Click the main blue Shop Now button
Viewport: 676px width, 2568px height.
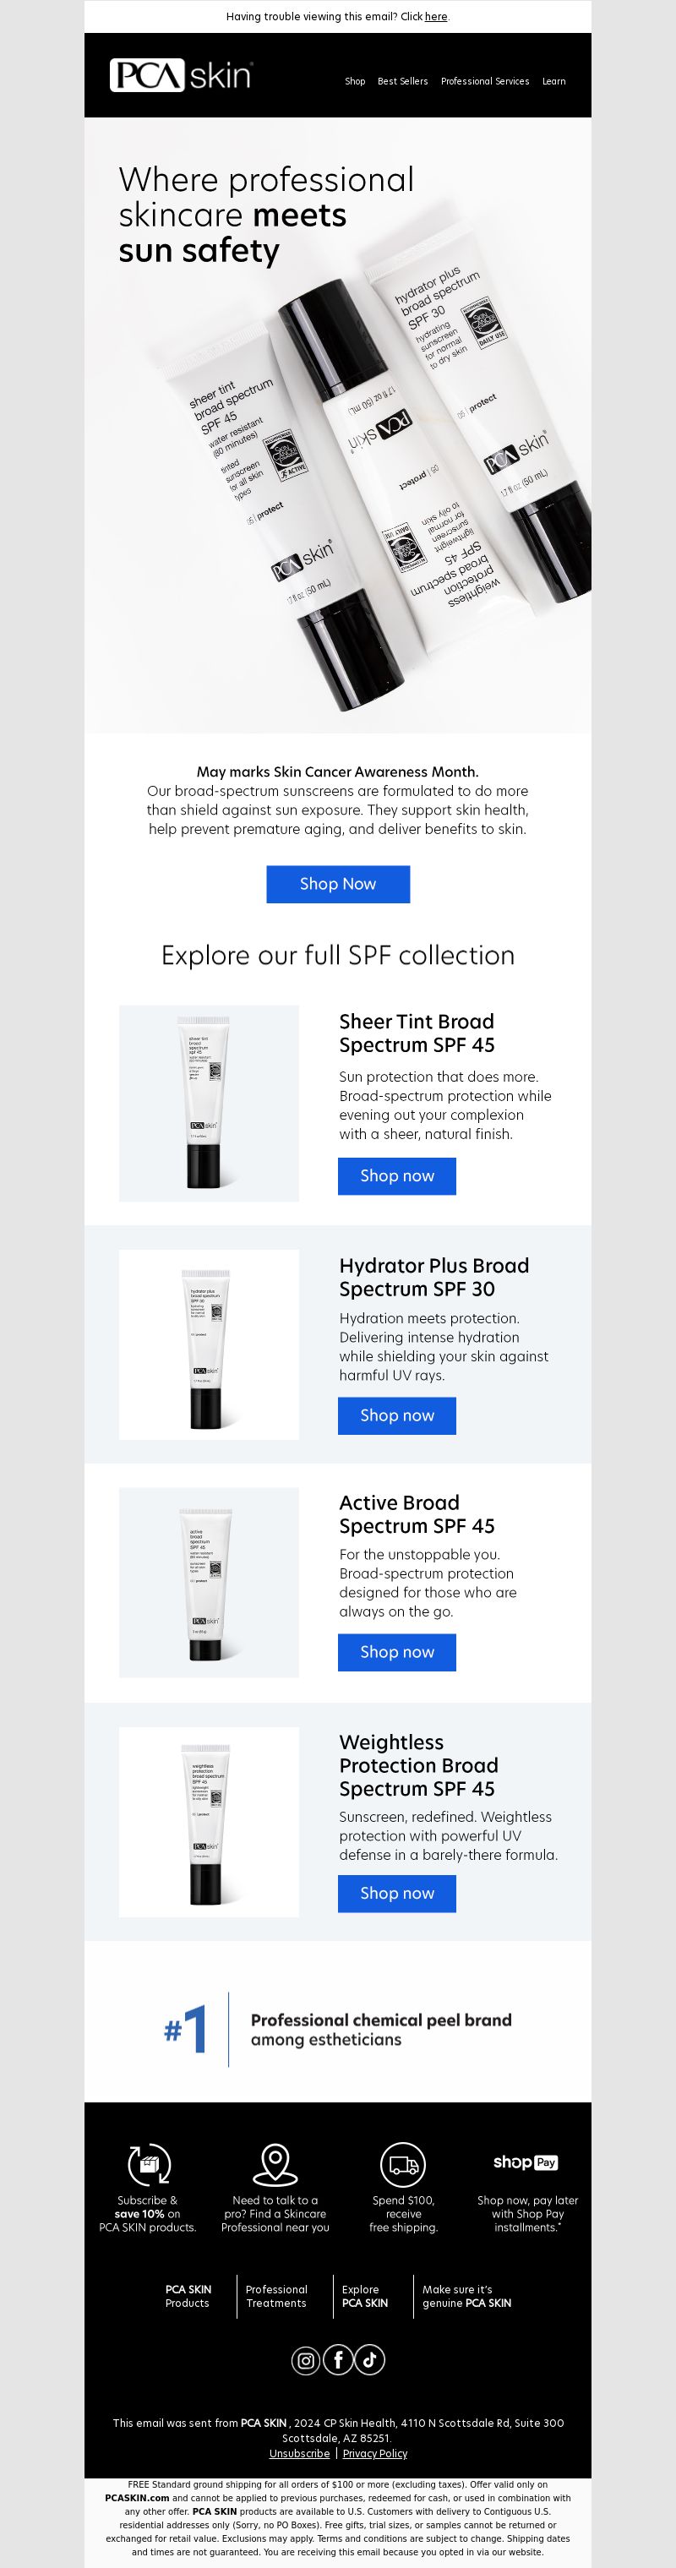tap(338, 884)
